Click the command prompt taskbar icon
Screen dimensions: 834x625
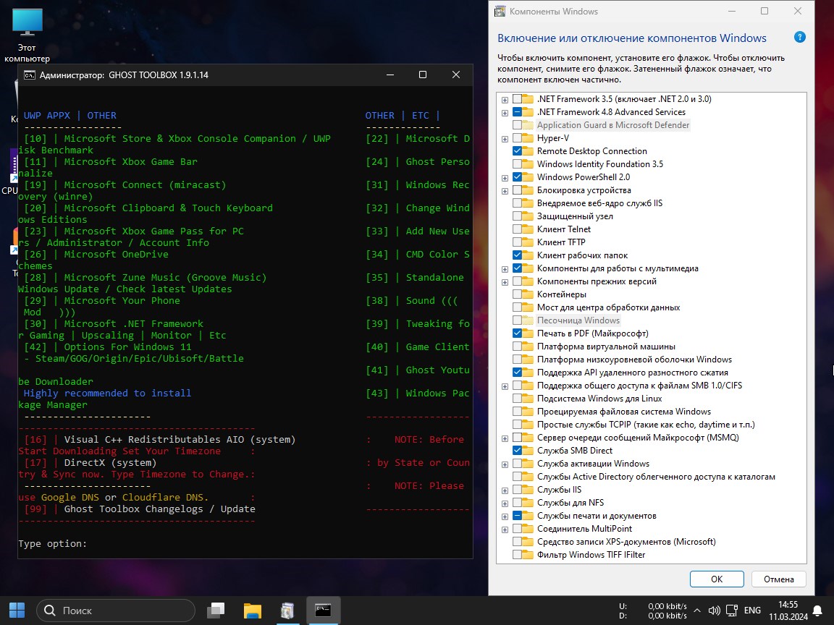coord(323,611)
